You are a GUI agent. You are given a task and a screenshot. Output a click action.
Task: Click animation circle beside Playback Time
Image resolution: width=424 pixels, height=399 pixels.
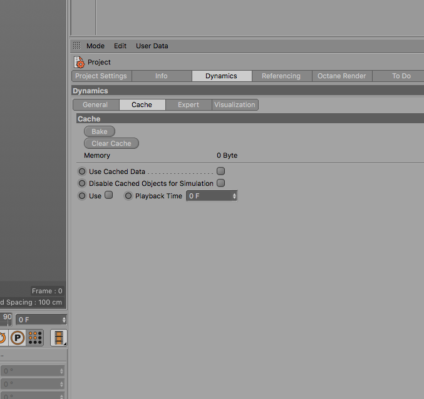pos(128,196)
